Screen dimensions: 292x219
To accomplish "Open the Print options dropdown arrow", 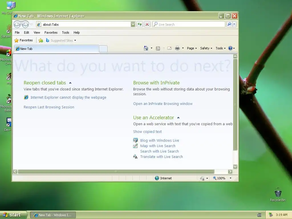I will tap(183, 48).
